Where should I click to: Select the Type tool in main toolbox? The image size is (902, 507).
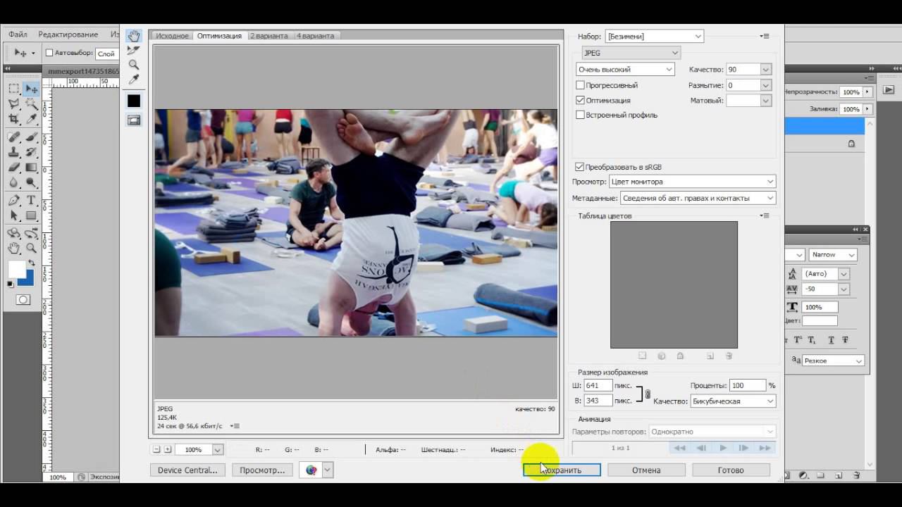point(31,201)
